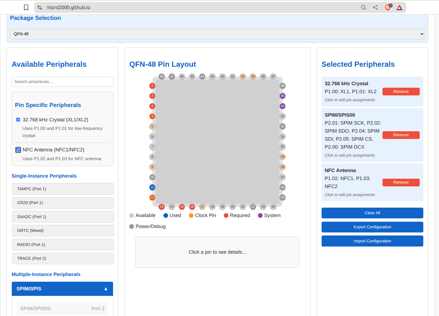The image size is (439, 316).
Task: Open the Brave Shields lion icon
Action: tap(388, 7)
